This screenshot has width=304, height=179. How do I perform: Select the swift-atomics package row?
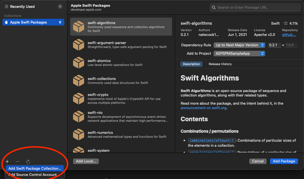coord(121,63)
